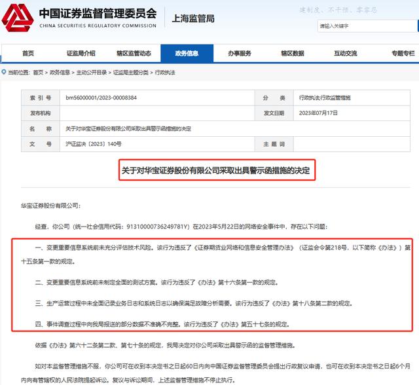Click the 上海监管局 header title
The height and width of the screenshot is (385, 419).
[x=192, y=18]
